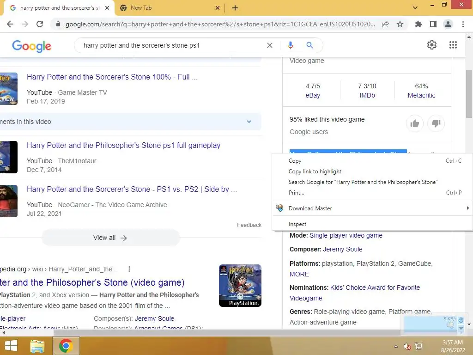The image size is (473, 355).
Task: Open Chrome's three-dot menu
Action: 463,24
